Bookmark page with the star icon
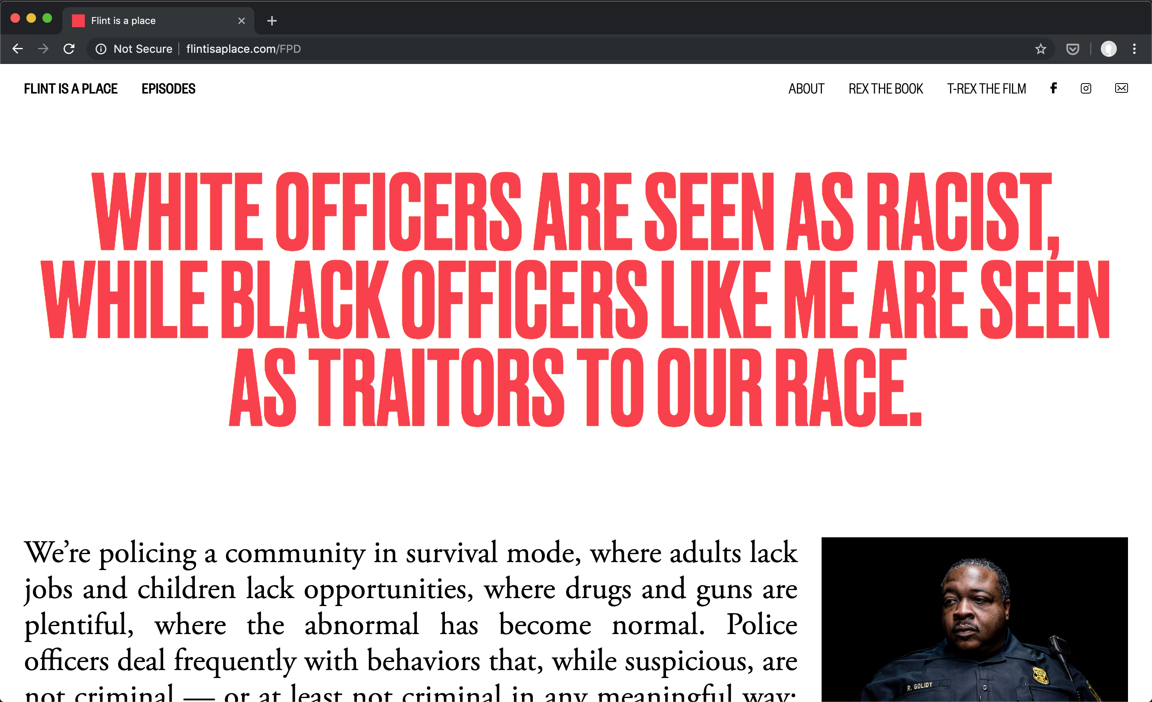The height and width of the screenshot is (702, 1152). 1040,49
